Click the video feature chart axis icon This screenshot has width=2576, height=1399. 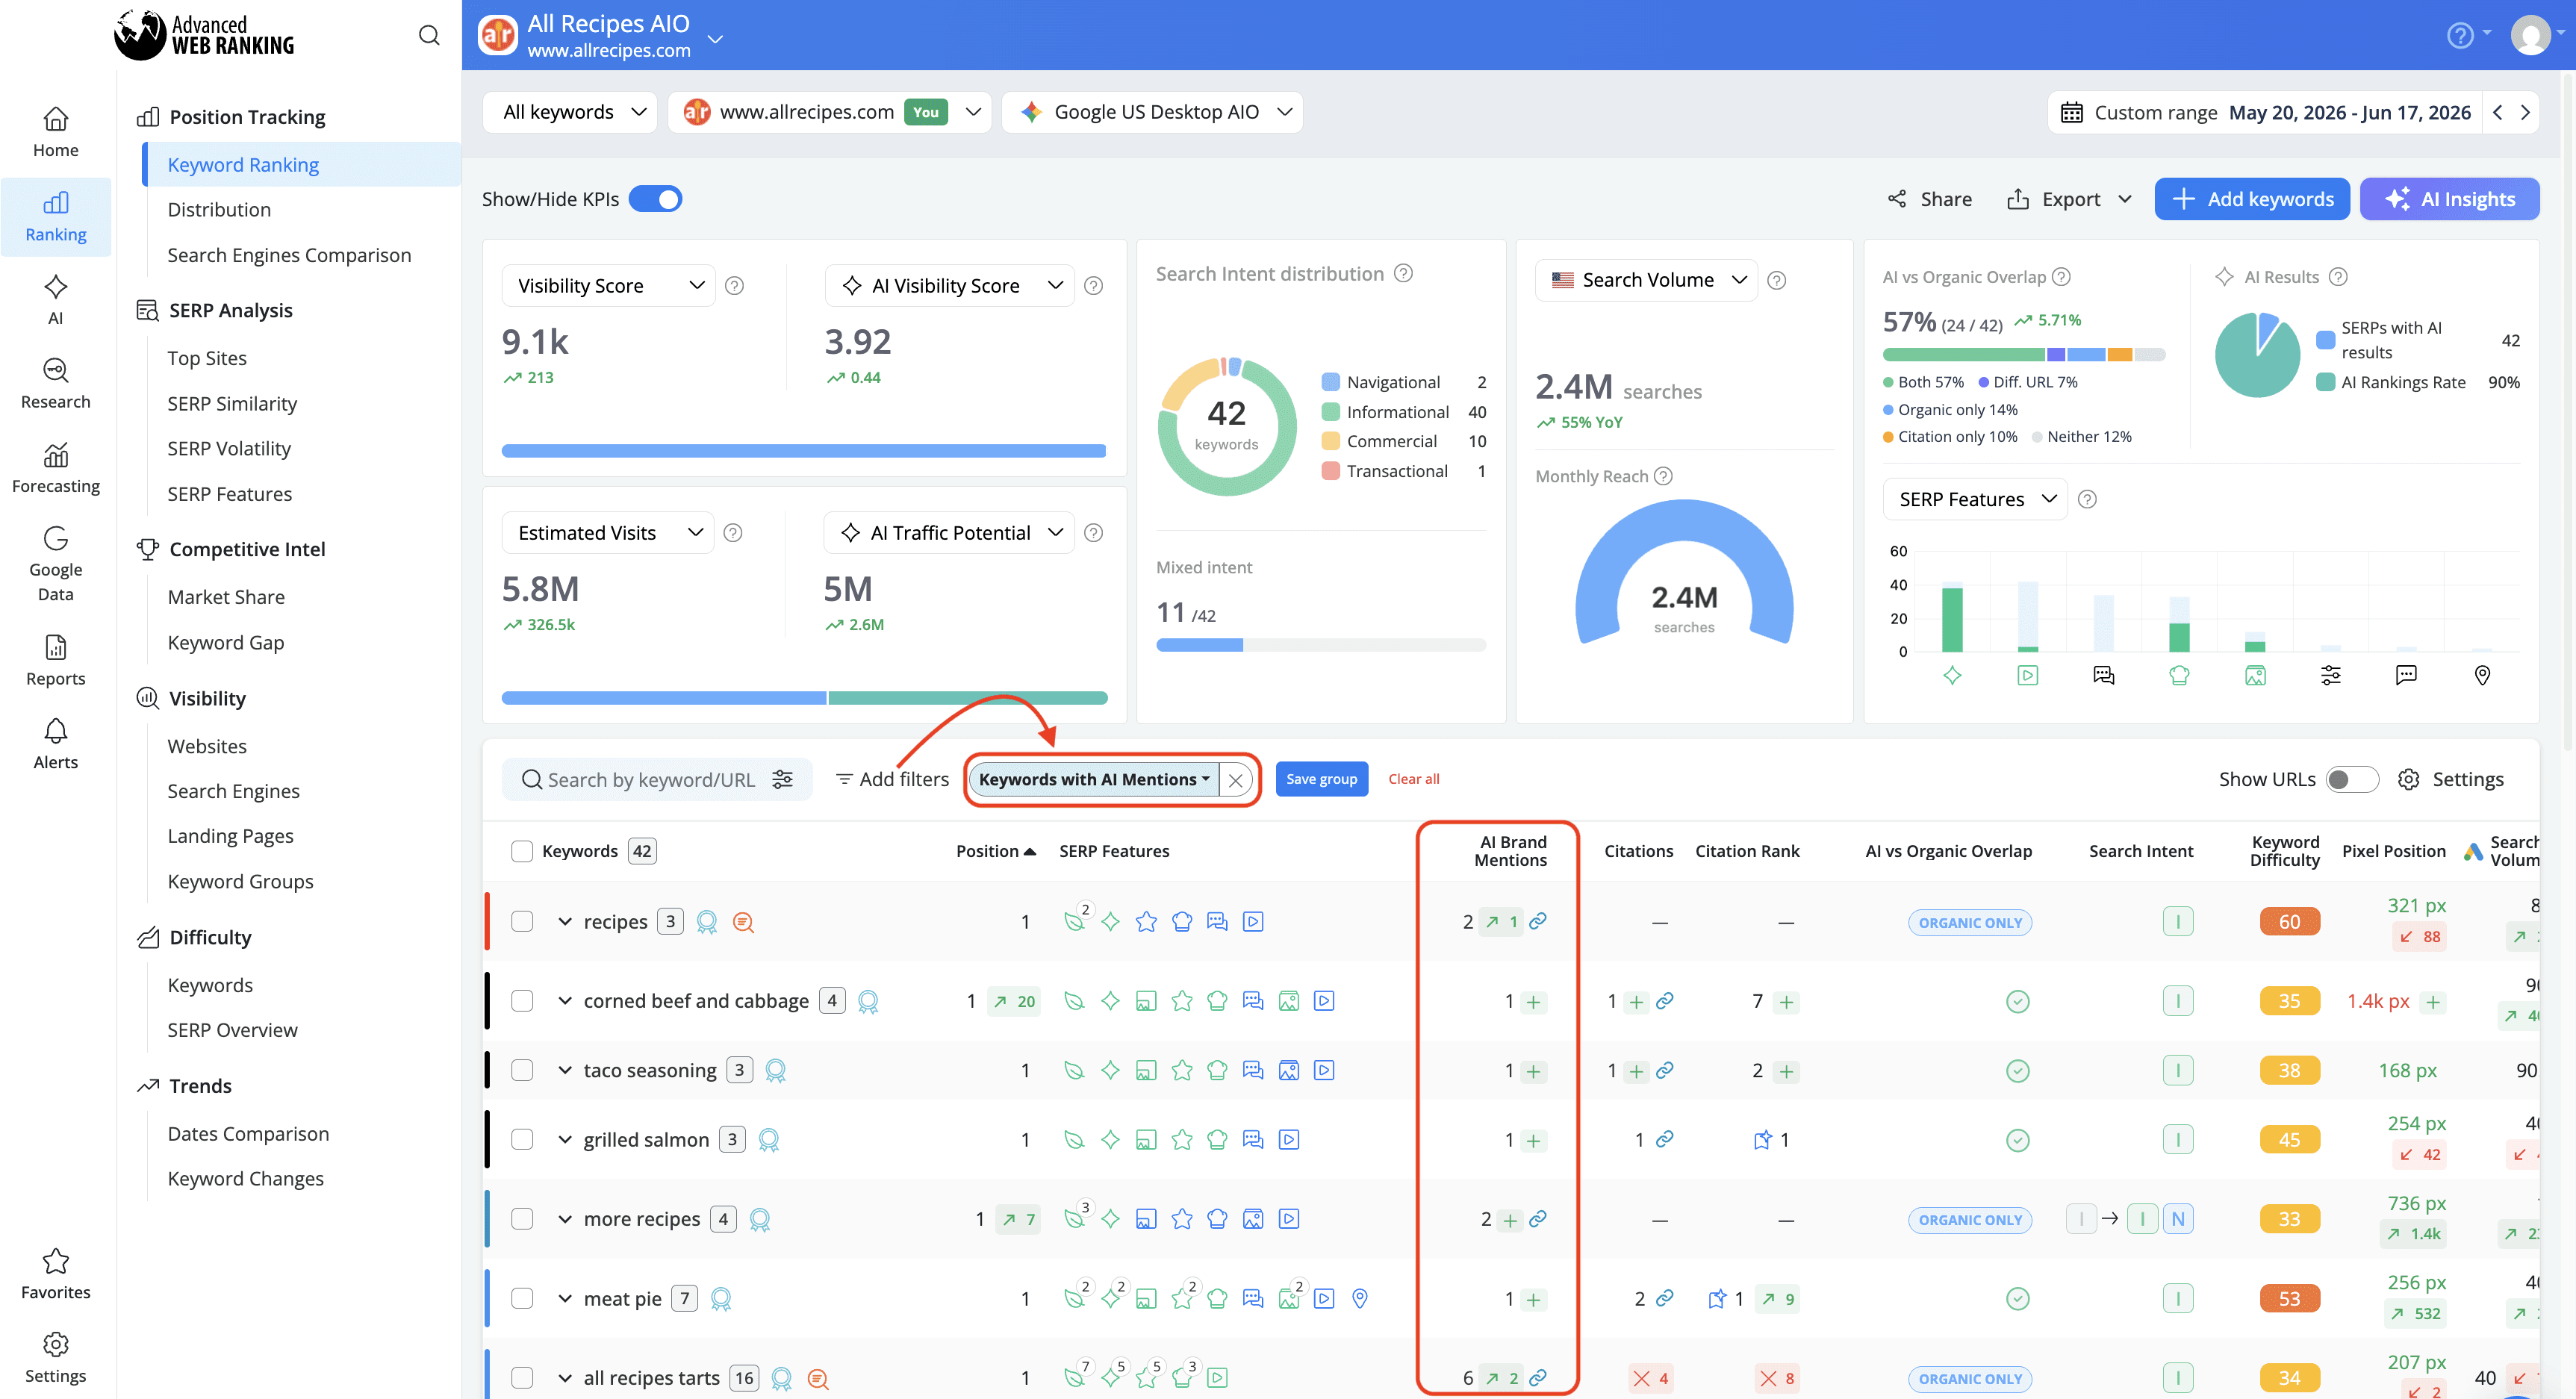[x=2027, y=675]
